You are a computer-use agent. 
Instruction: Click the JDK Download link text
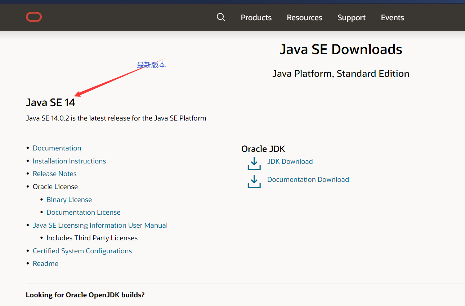coord(290,161)
